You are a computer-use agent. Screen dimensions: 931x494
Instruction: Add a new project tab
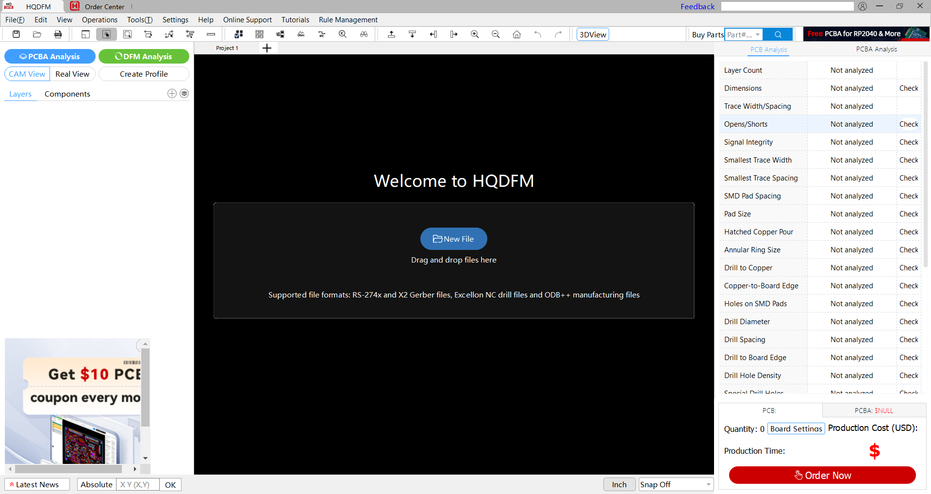coord(266,48)
